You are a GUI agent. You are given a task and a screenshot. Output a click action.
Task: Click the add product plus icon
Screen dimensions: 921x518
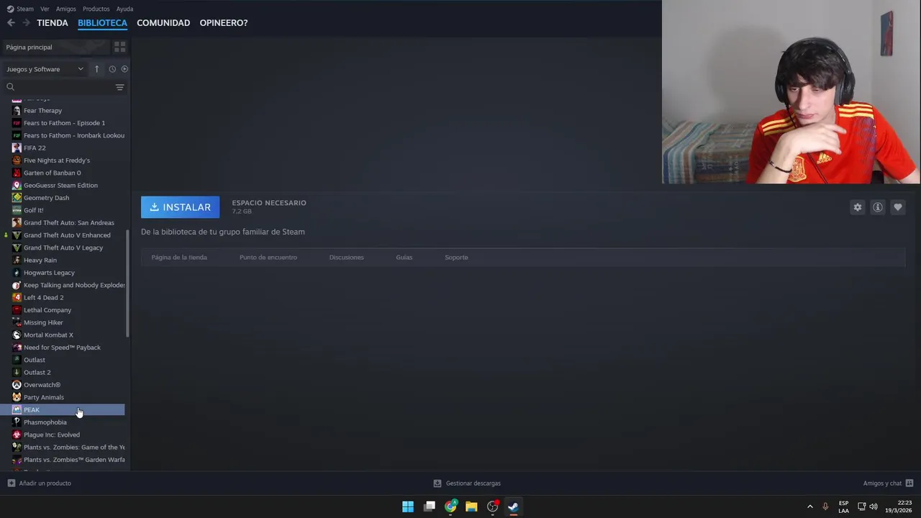coord(11,483)
